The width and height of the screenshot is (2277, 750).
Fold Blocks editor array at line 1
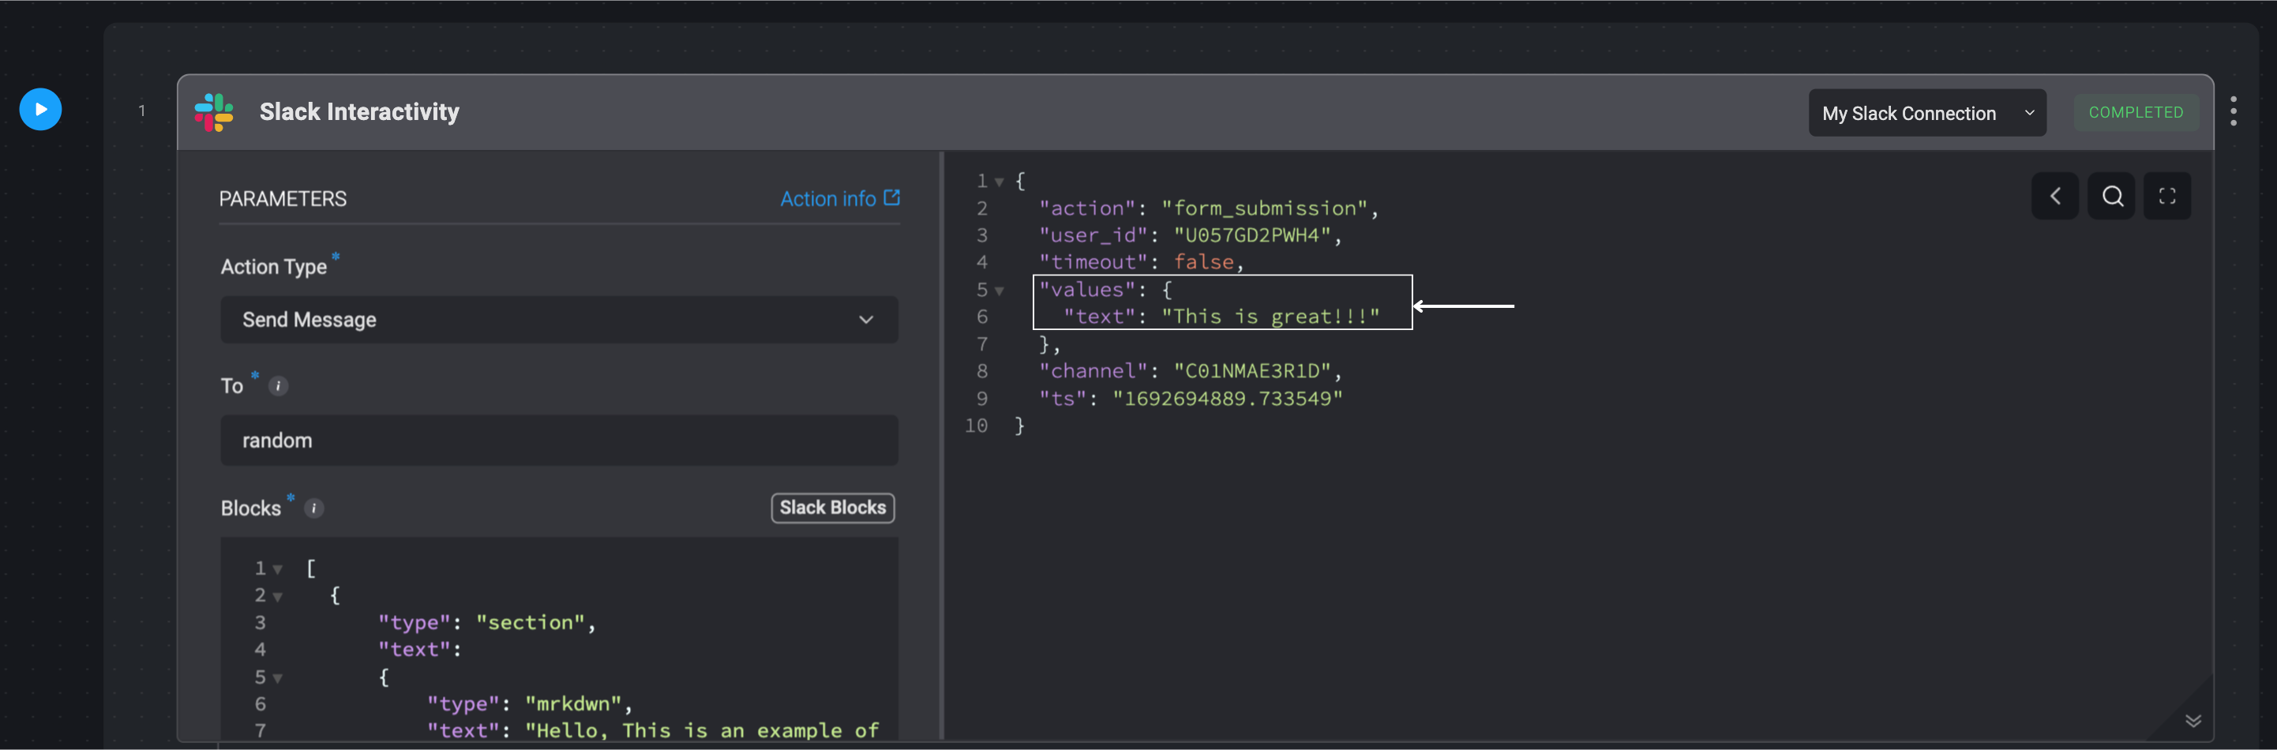pos(278,569)
